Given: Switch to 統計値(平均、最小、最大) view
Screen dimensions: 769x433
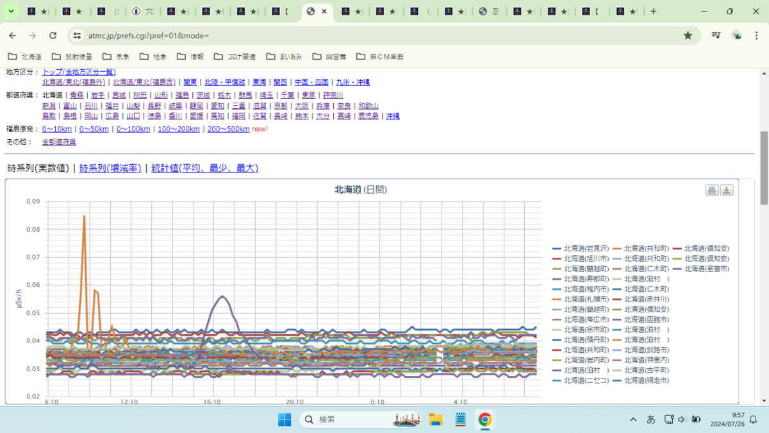Looking at the screenshot, I should (x=204, y=168).
